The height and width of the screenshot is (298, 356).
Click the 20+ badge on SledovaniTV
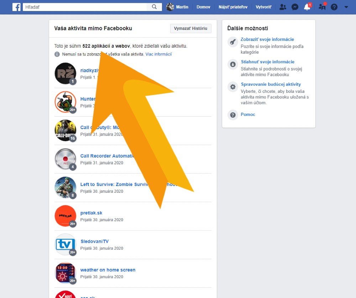coord(73,252)
